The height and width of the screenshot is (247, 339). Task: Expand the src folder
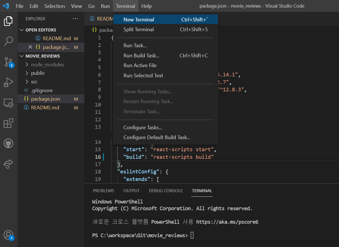coord(27,82)
